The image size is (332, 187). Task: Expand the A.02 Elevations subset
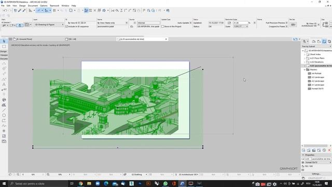(x=305, y=62)
